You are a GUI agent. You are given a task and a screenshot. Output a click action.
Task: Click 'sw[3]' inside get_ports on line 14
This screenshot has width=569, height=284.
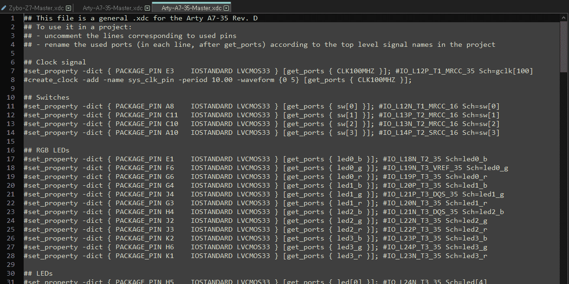tap(347, 133)
